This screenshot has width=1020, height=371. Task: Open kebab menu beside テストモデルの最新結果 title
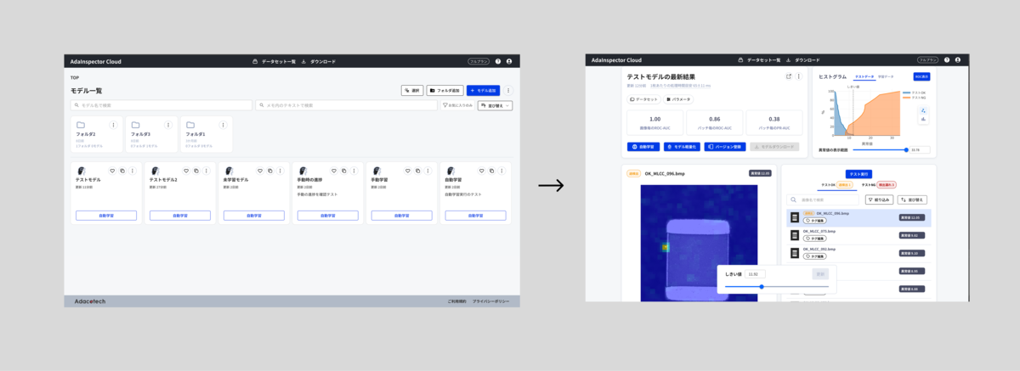[x=799, y=76]
